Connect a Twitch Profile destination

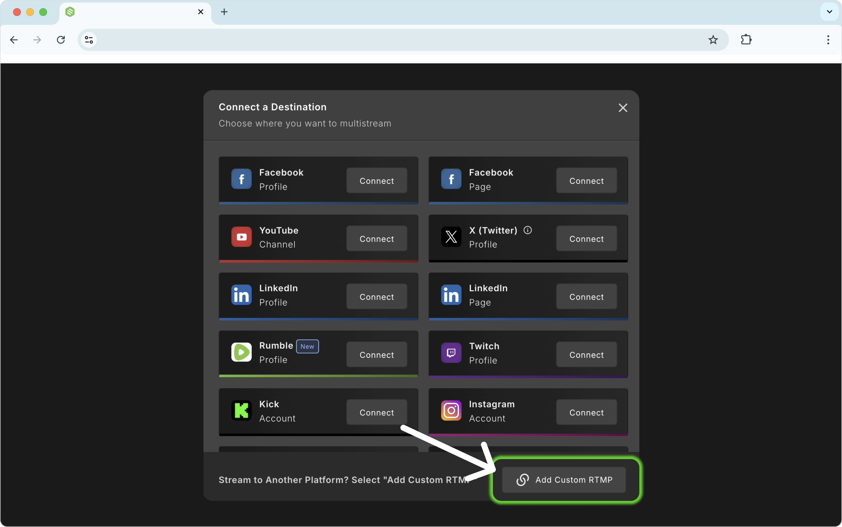click(x=586, y=354)
